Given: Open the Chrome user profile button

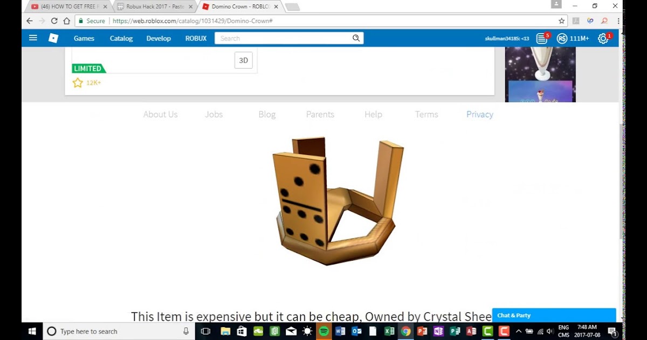Looking at the screenshot, I should tap(556, 4).
